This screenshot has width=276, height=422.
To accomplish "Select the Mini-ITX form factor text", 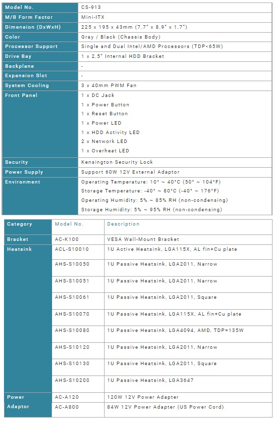I will coord(93,17).
